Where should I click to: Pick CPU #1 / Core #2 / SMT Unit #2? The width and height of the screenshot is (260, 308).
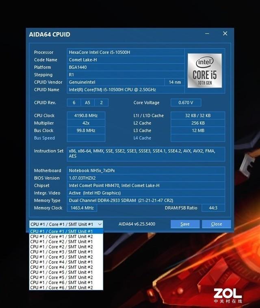[66, 247]
